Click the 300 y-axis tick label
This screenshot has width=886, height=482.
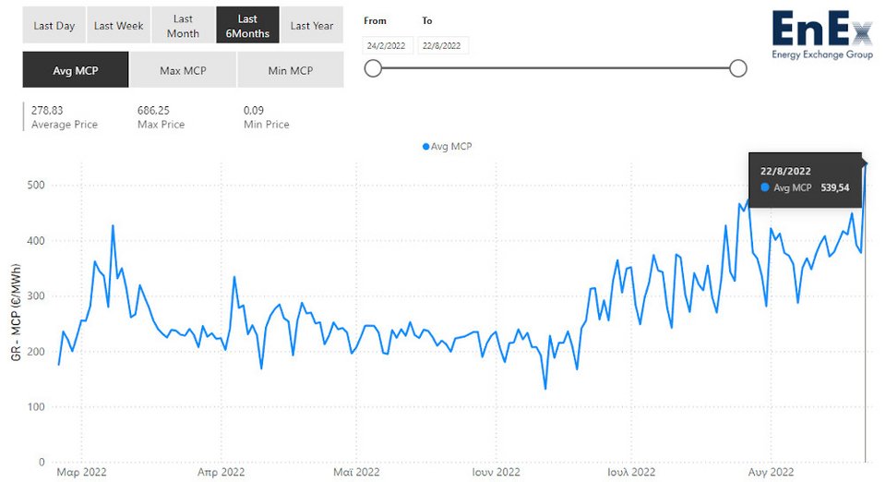click(x=36, y=295)
